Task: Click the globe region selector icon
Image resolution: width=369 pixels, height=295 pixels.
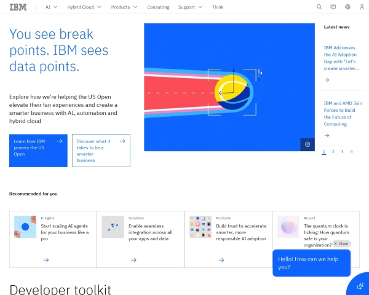Action: tap(348, 7)
